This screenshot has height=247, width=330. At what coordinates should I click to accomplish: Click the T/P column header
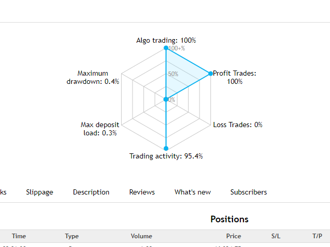(317, 236)
